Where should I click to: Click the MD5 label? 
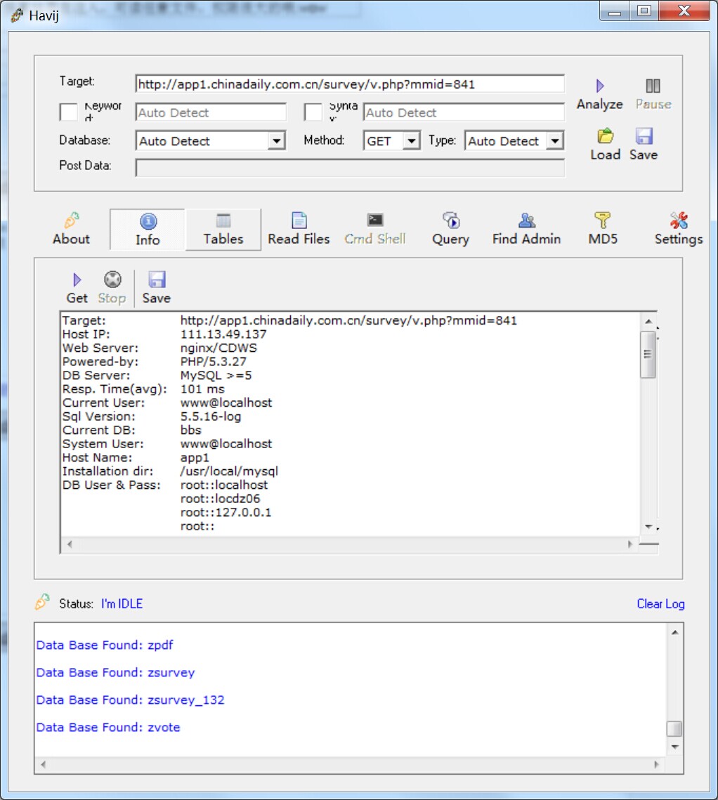pyautogui.click(x=603, y=239)
